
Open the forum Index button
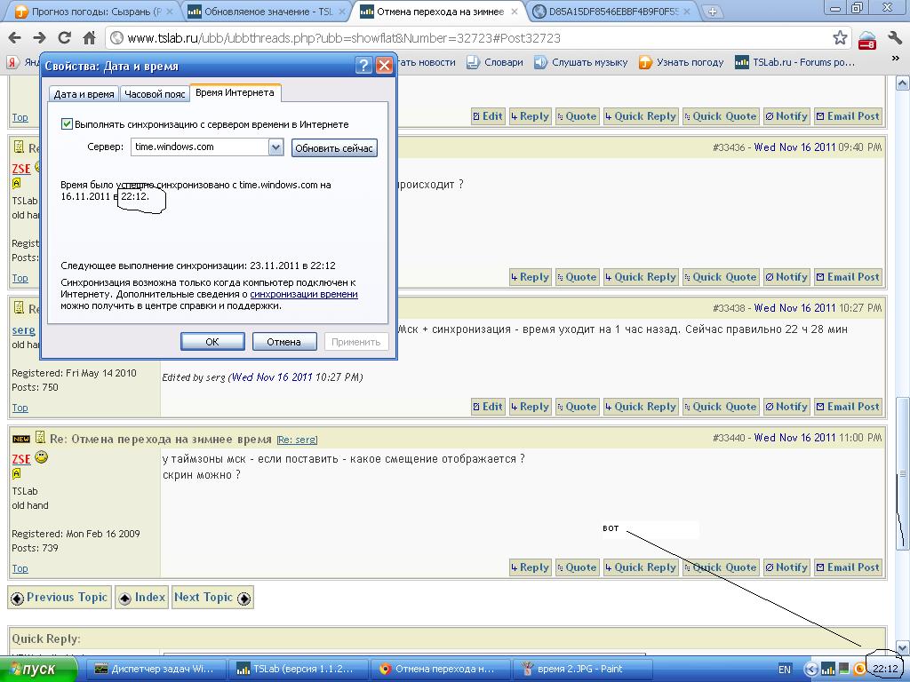pyautogui.click(x=141, y=598)
